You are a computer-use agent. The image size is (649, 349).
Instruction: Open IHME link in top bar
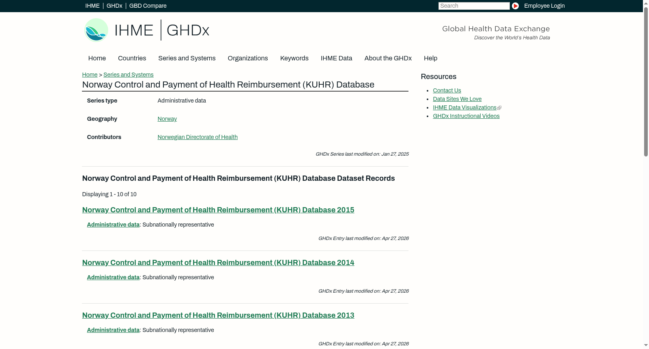[92, 6]
